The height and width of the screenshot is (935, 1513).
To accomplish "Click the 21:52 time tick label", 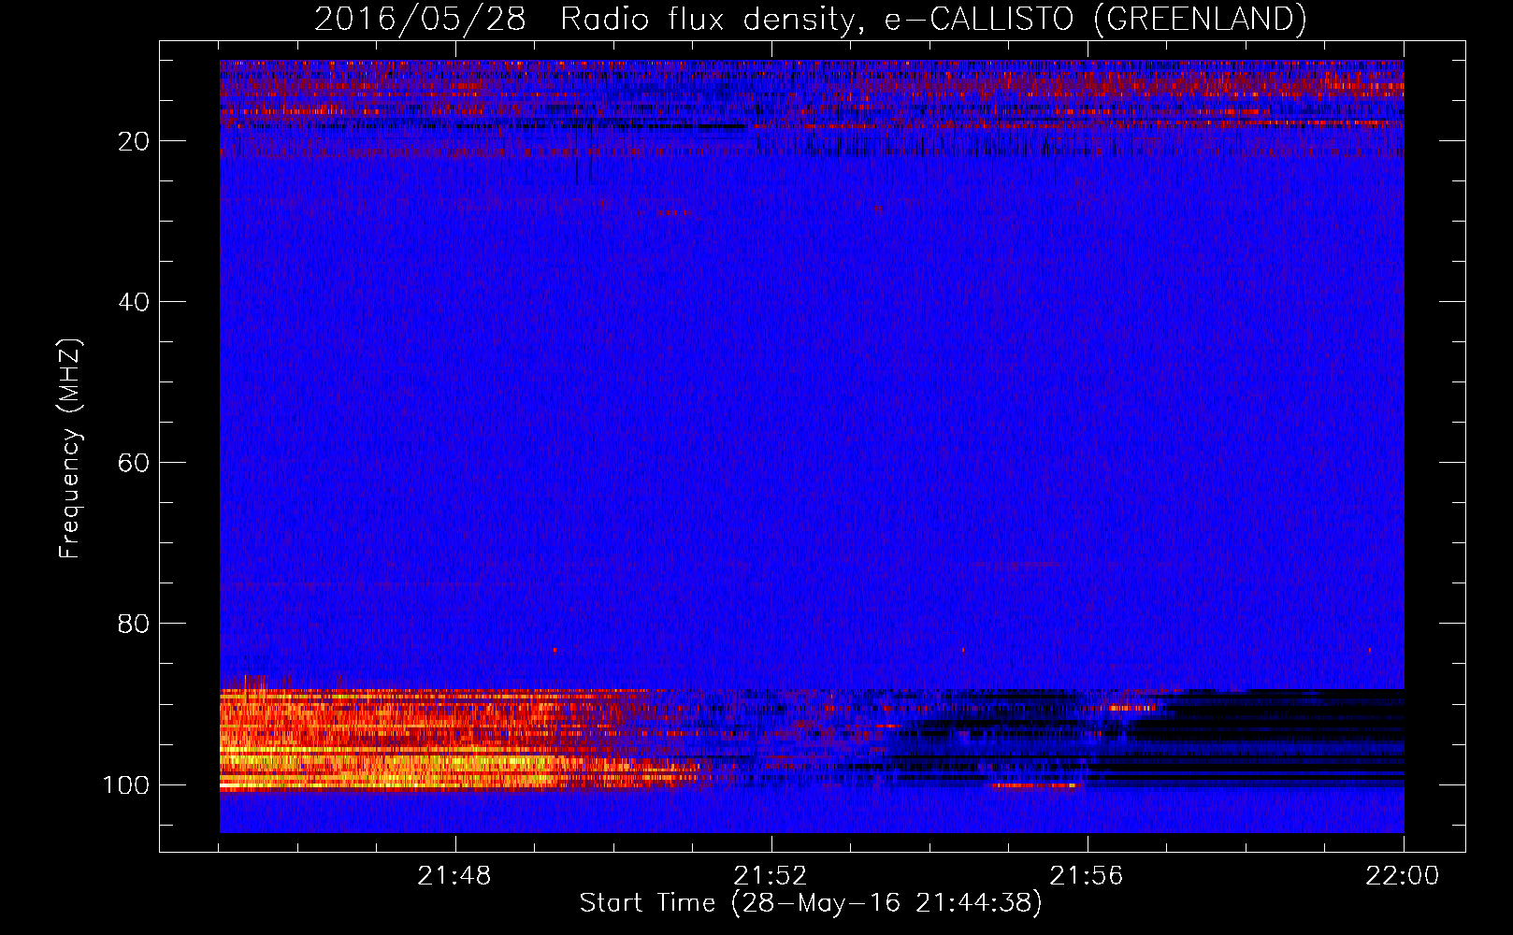I will tap(771, 876).
